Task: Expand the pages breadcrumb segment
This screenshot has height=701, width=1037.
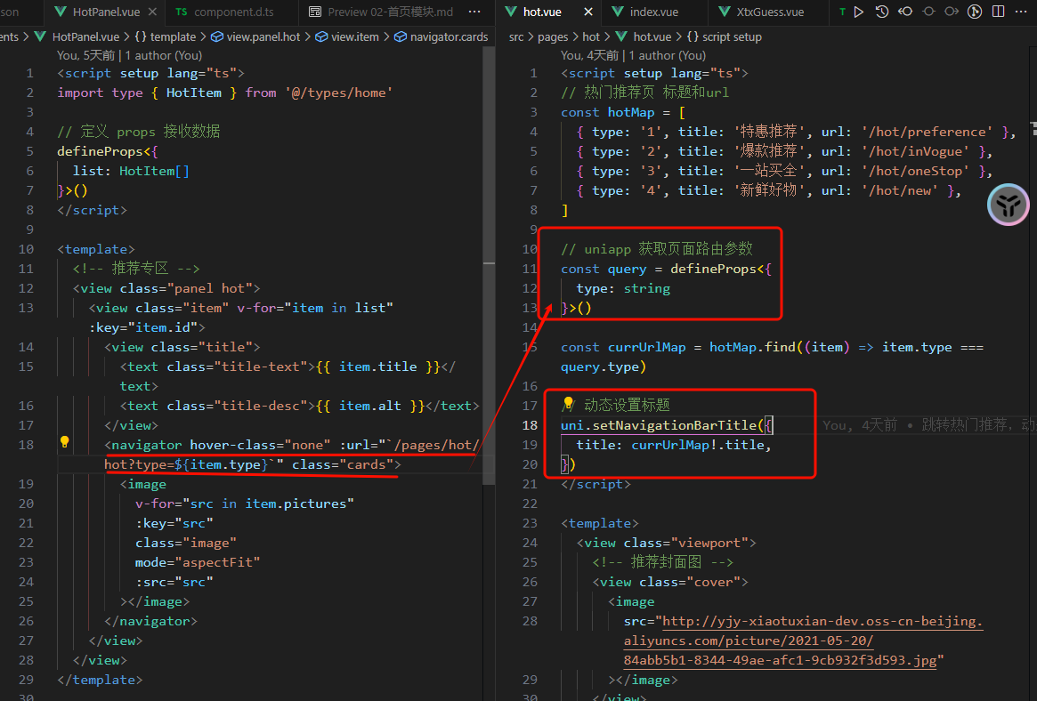Action: point(553,37)
